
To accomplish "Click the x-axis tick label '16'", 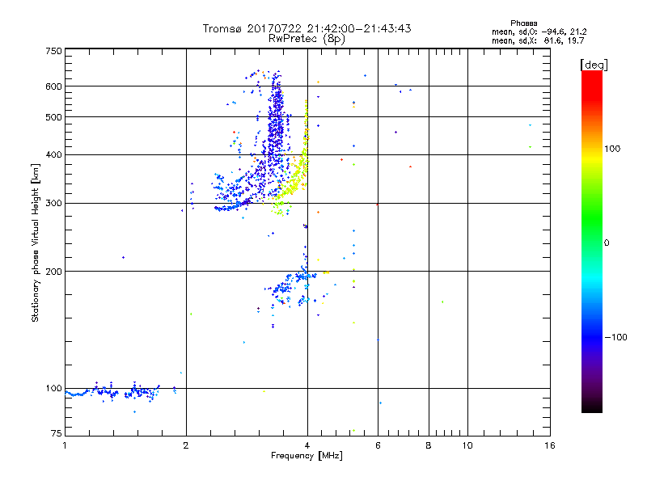I will [x=550, y=445].
